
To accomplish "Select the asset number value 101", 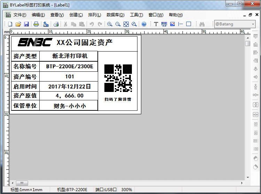I will click(x=70, y=77).
